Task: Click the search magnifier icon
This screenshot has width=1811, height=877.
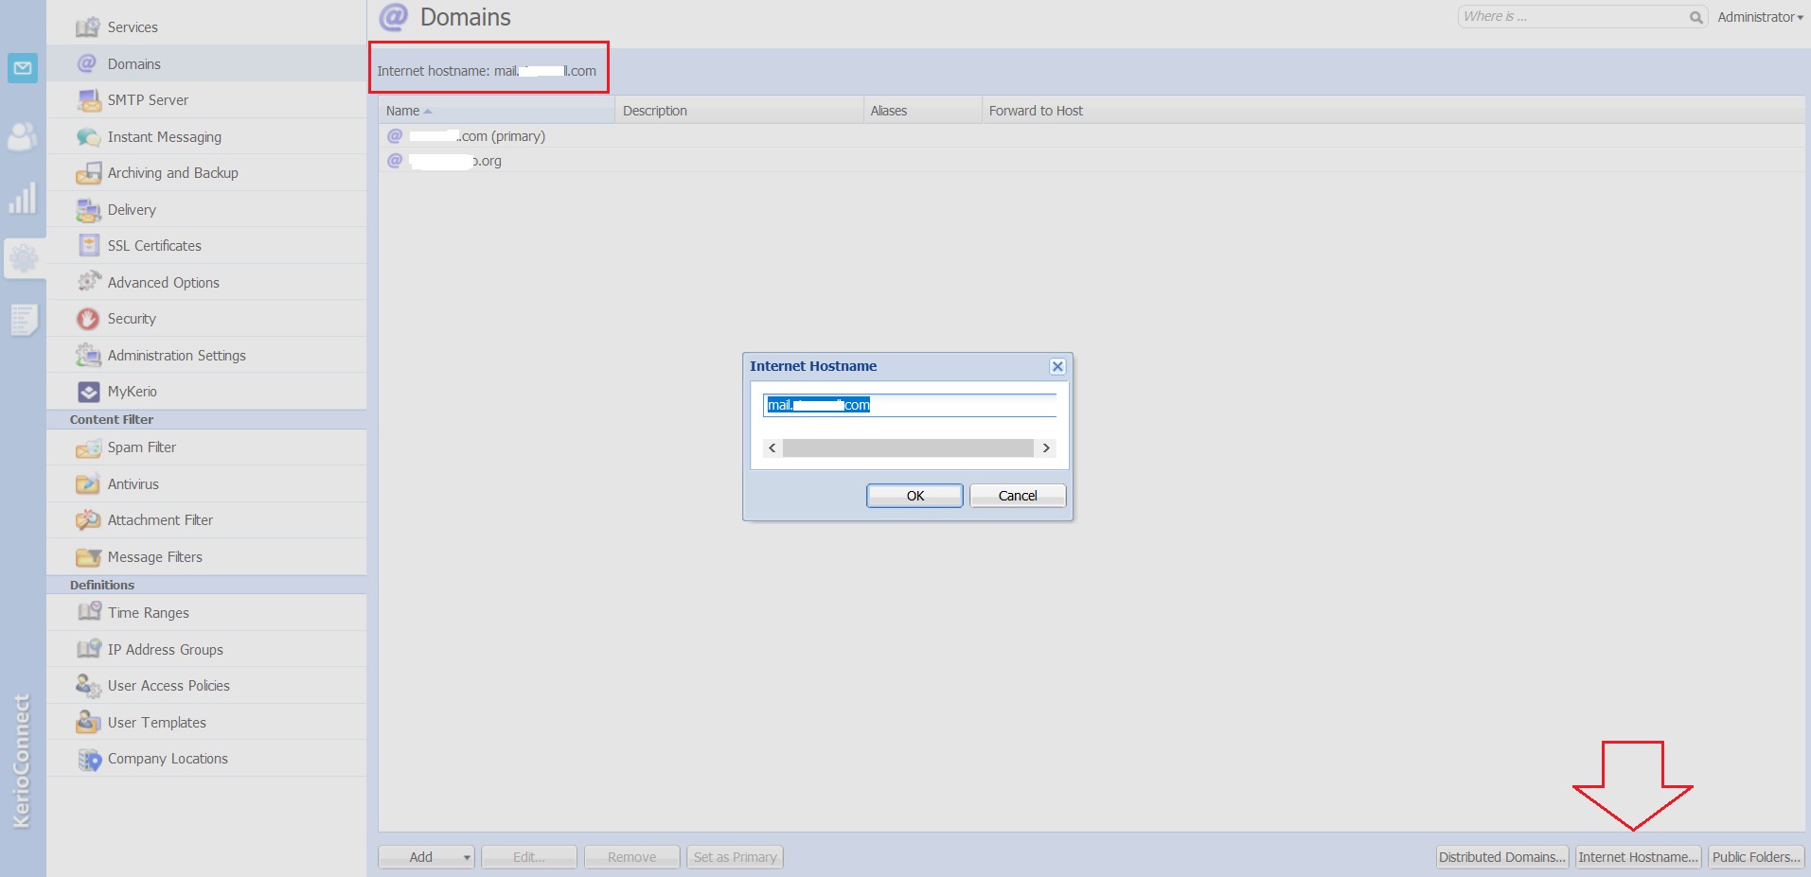Action: 1696,17
